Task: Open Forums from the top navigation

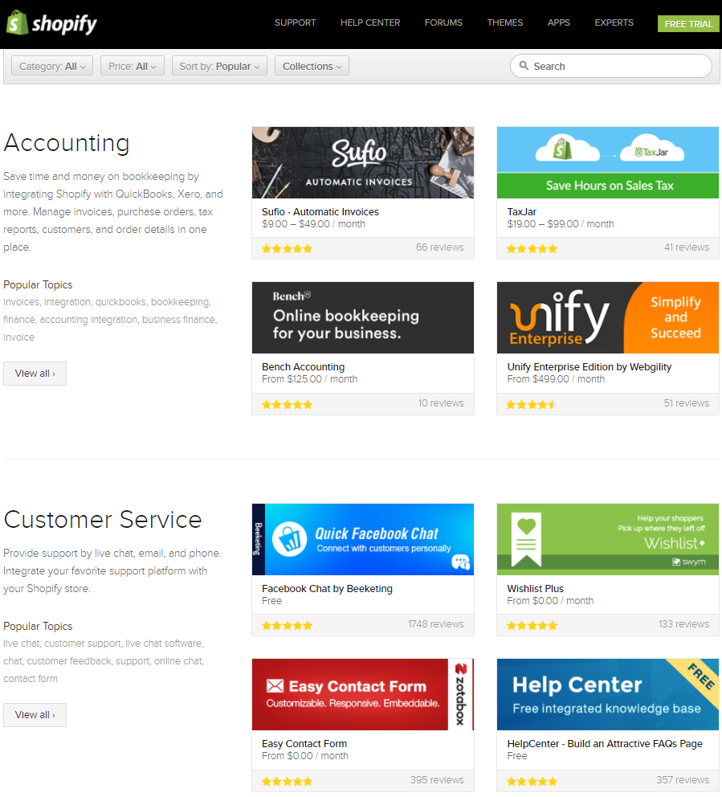Action: tap(443, 22)
